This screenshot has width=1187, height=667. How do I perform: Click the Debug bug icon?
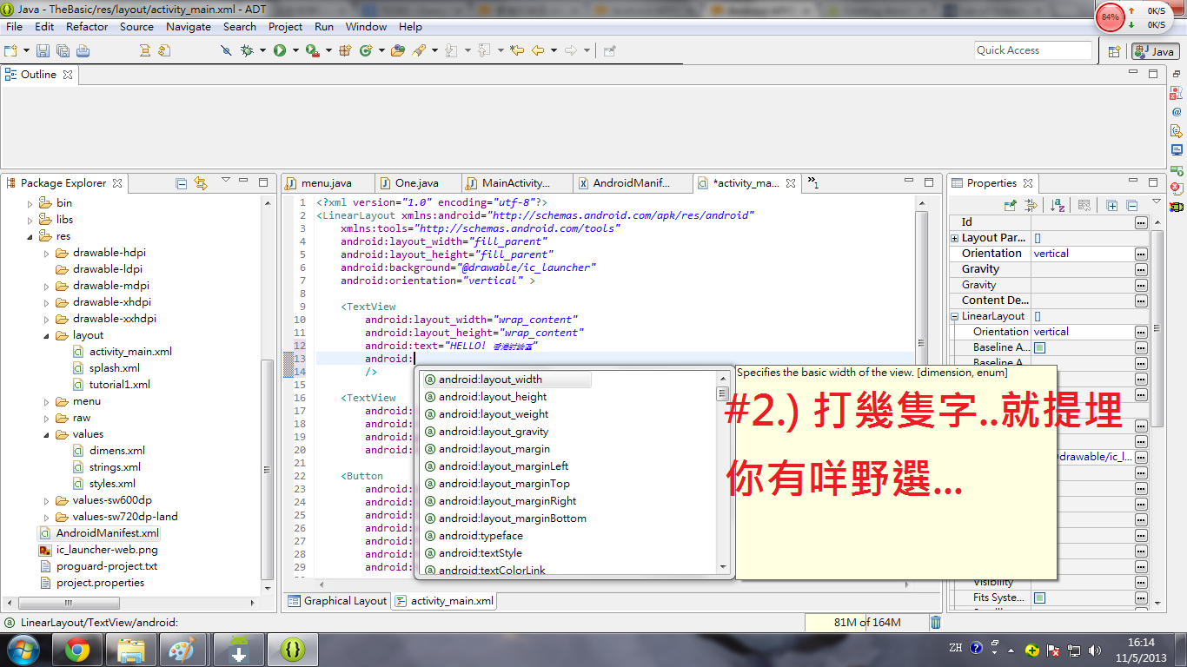(246, 50)
